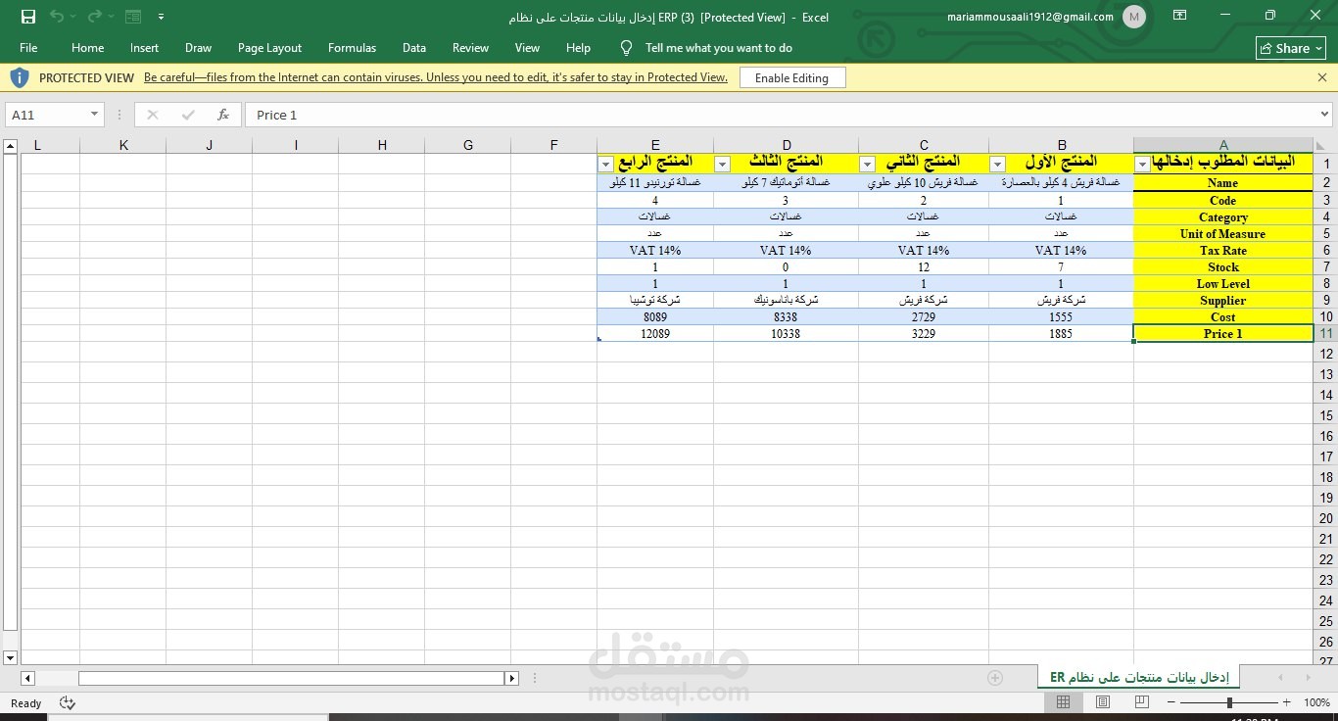The image size is (1338, 721).
Task: Select cell with cost 1555
Action: pyautogui.click(x=1061, y=317)
